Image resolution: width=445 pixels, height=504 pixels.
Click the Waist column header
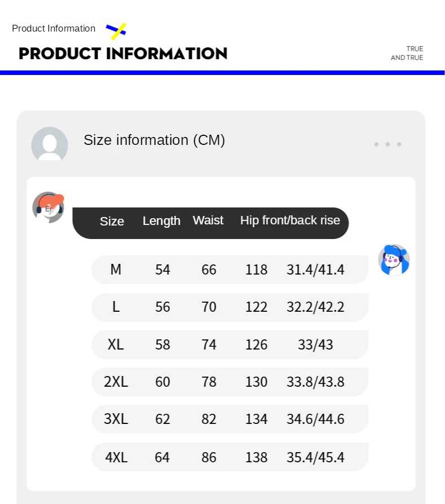(208, 220)
